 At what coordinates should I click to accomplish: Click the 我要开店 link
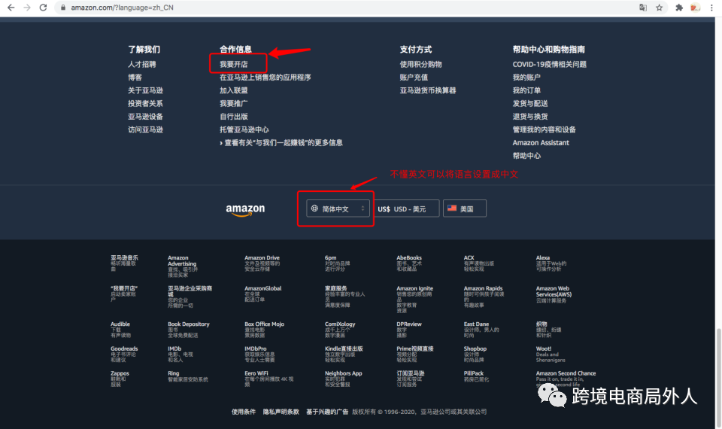(233, 64)
